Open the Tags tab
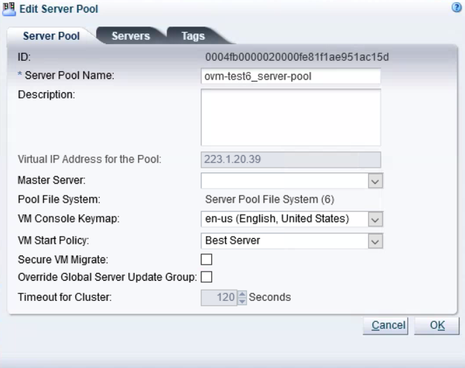This screenshot has height=368, width=465. pyautogui.click(x=193, y=36)
